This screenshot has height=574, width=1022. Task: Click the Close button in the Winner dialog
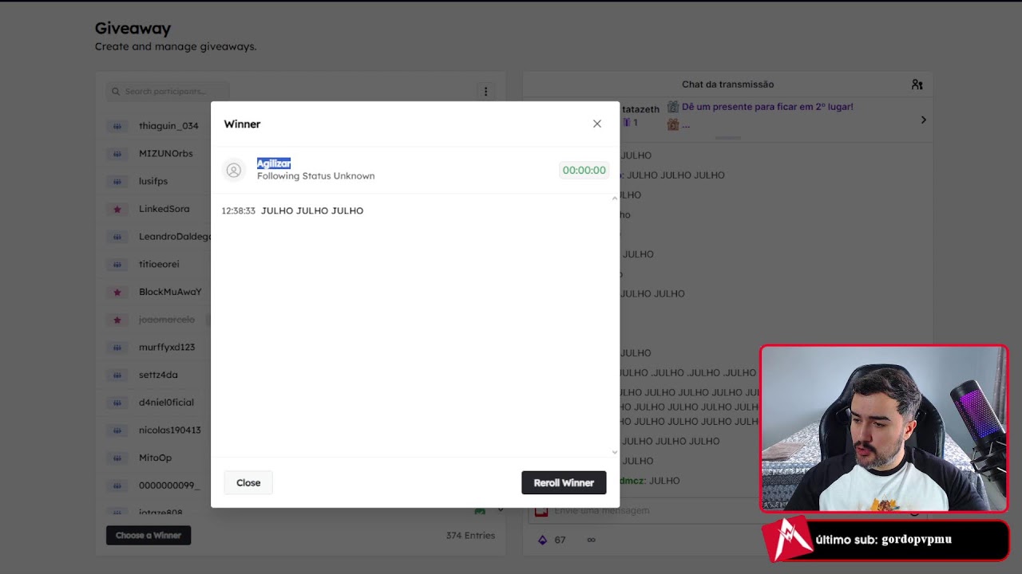248,482
